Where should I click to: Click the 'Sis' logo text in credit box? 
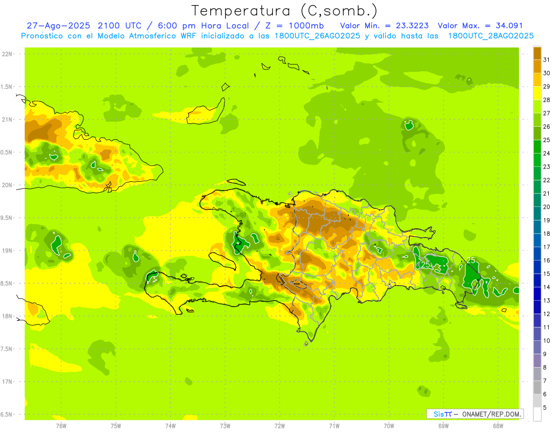(438, 414)
